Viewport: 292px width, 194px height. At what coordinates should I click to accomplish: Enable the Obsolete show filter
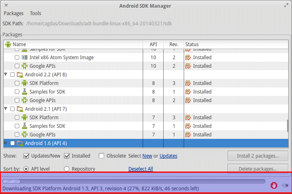point(101,156)
